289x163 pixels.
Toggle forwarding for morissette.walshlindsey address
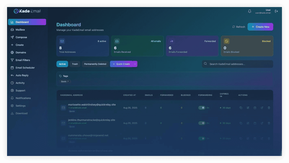pos(202,108)
